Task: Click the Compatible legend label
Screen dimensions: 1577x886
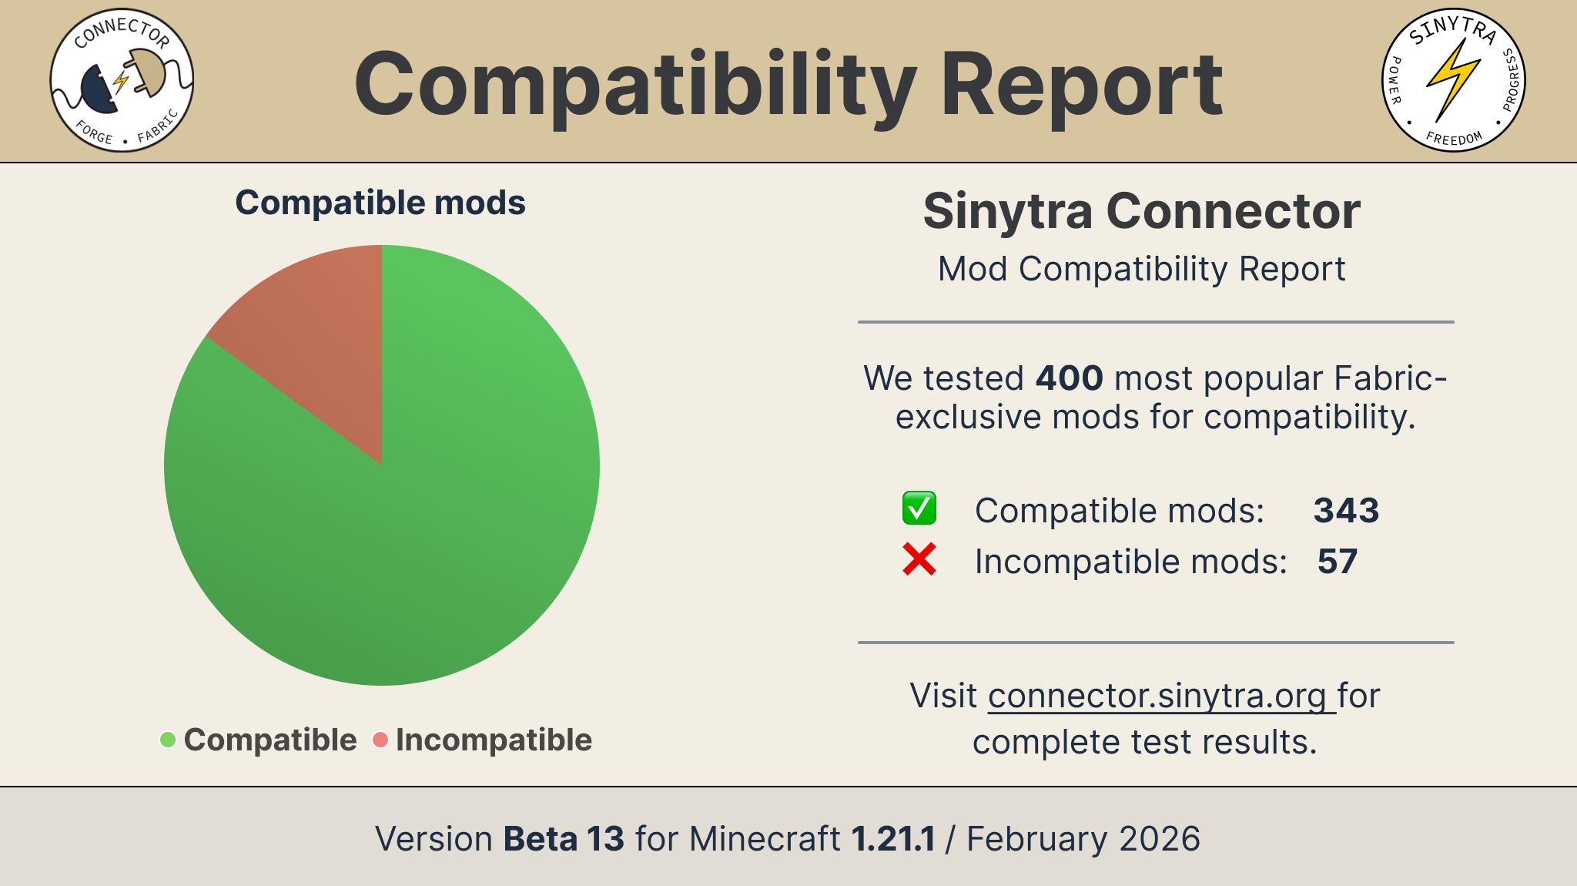Action: point(270,740)
